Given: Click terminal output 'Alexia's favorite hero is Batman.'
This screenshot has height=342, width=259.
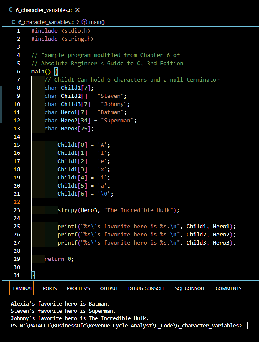Looking at the screenshot, I should (x=60, y=304).
